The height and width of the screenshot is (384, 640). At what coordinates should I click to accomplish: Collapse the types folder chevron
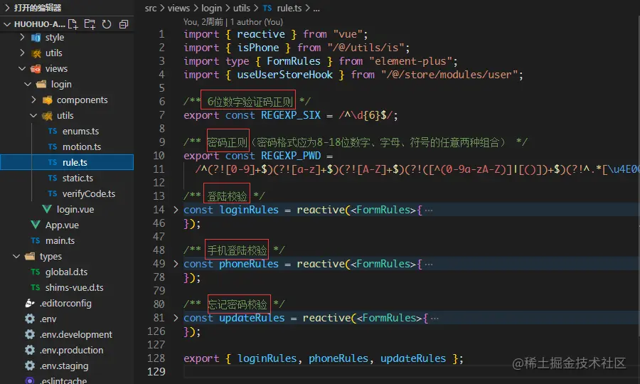pyautogui.click(x=17, y=256)
